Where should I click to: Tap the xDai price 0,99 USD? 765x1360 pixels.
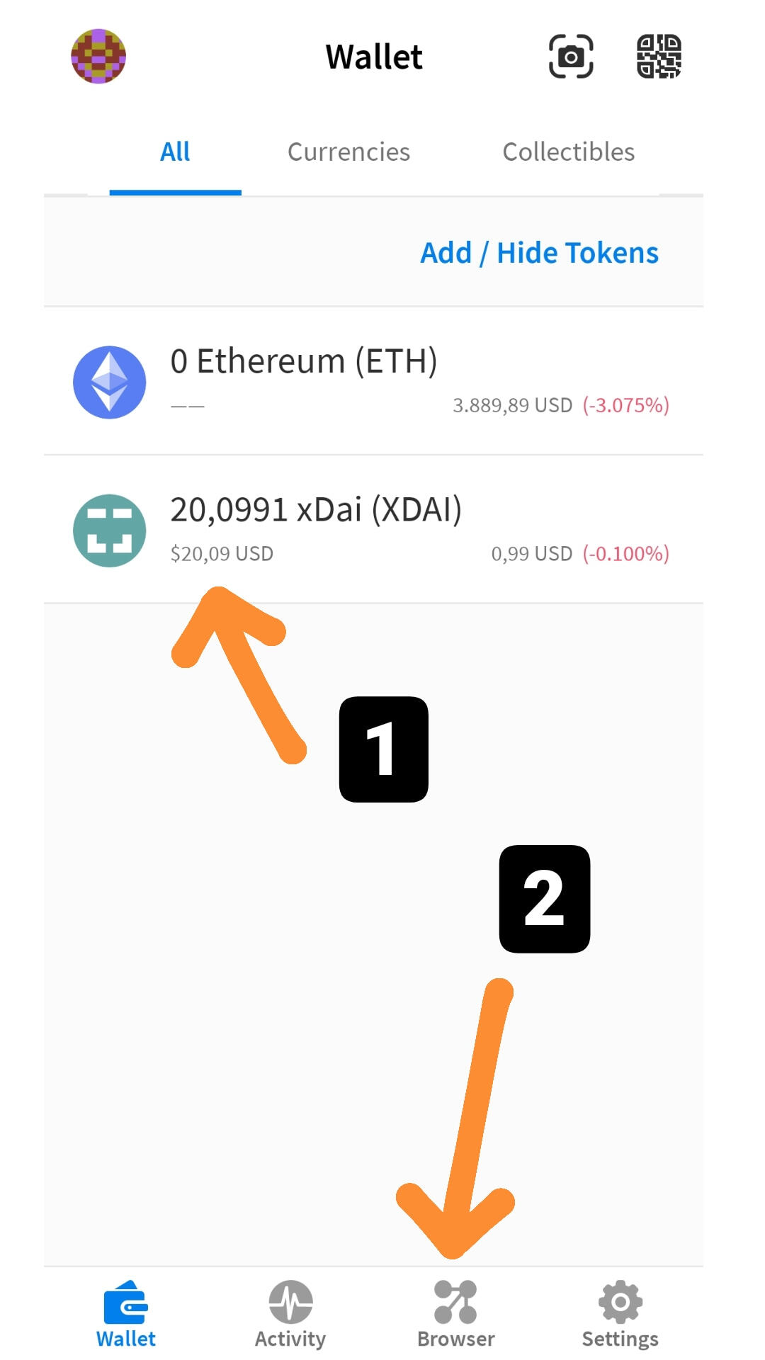click(531, 553)
